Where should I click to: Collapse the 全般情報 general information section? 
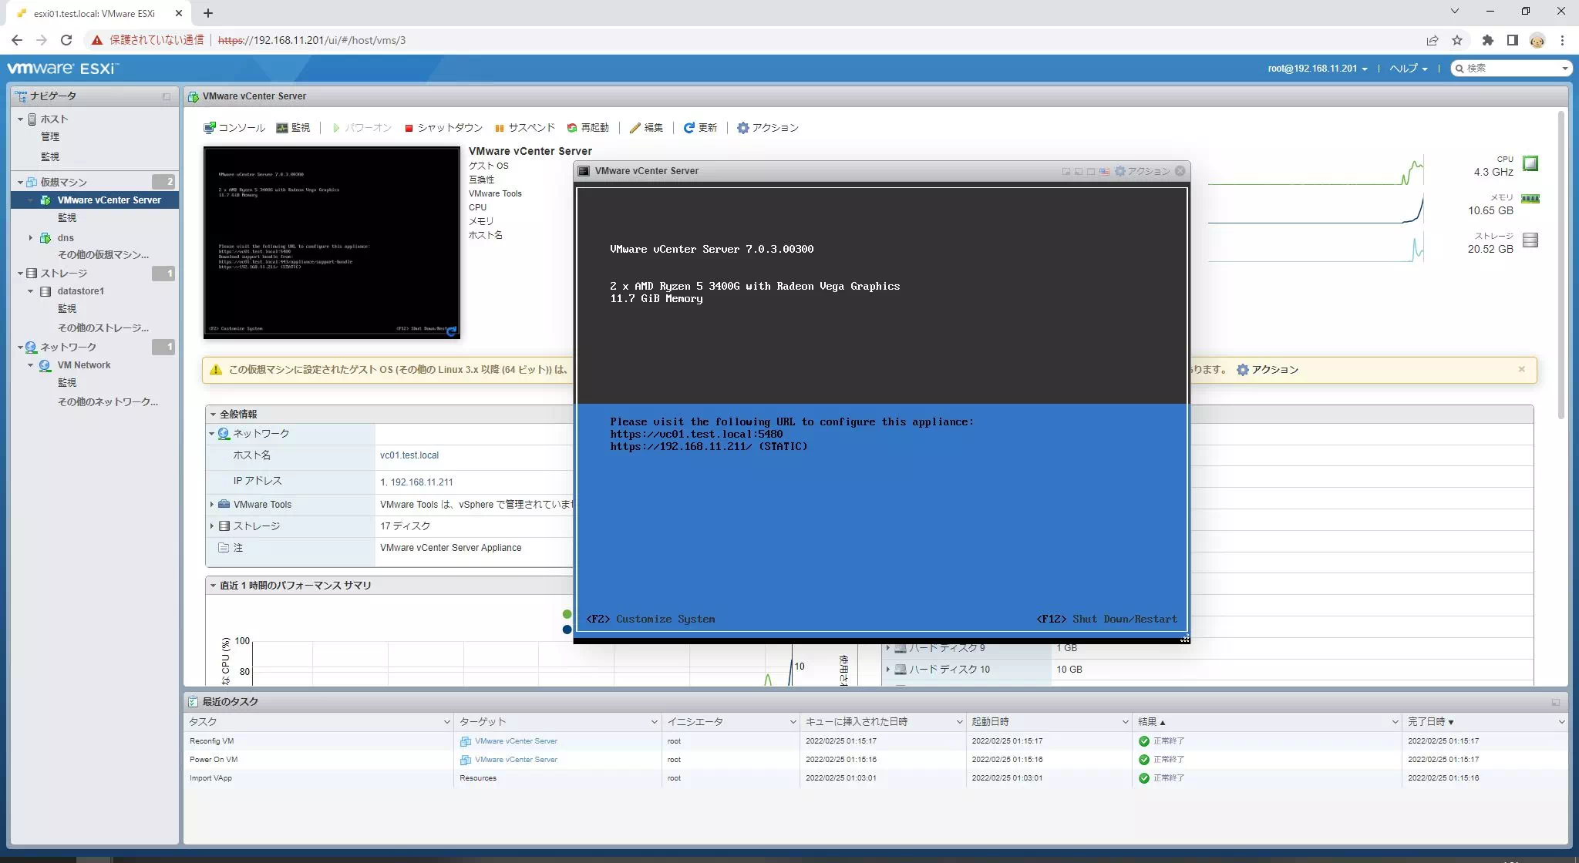coord(213,415)
